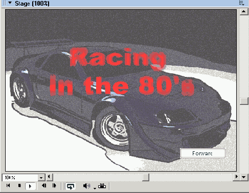
Task: Click the horizontal scrollbar left arrow
Action: (x=49, y=177)
